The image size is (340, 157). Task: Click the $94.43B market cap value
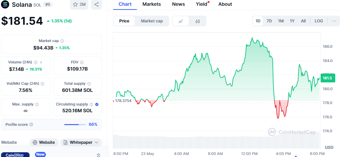click(43, 48)
